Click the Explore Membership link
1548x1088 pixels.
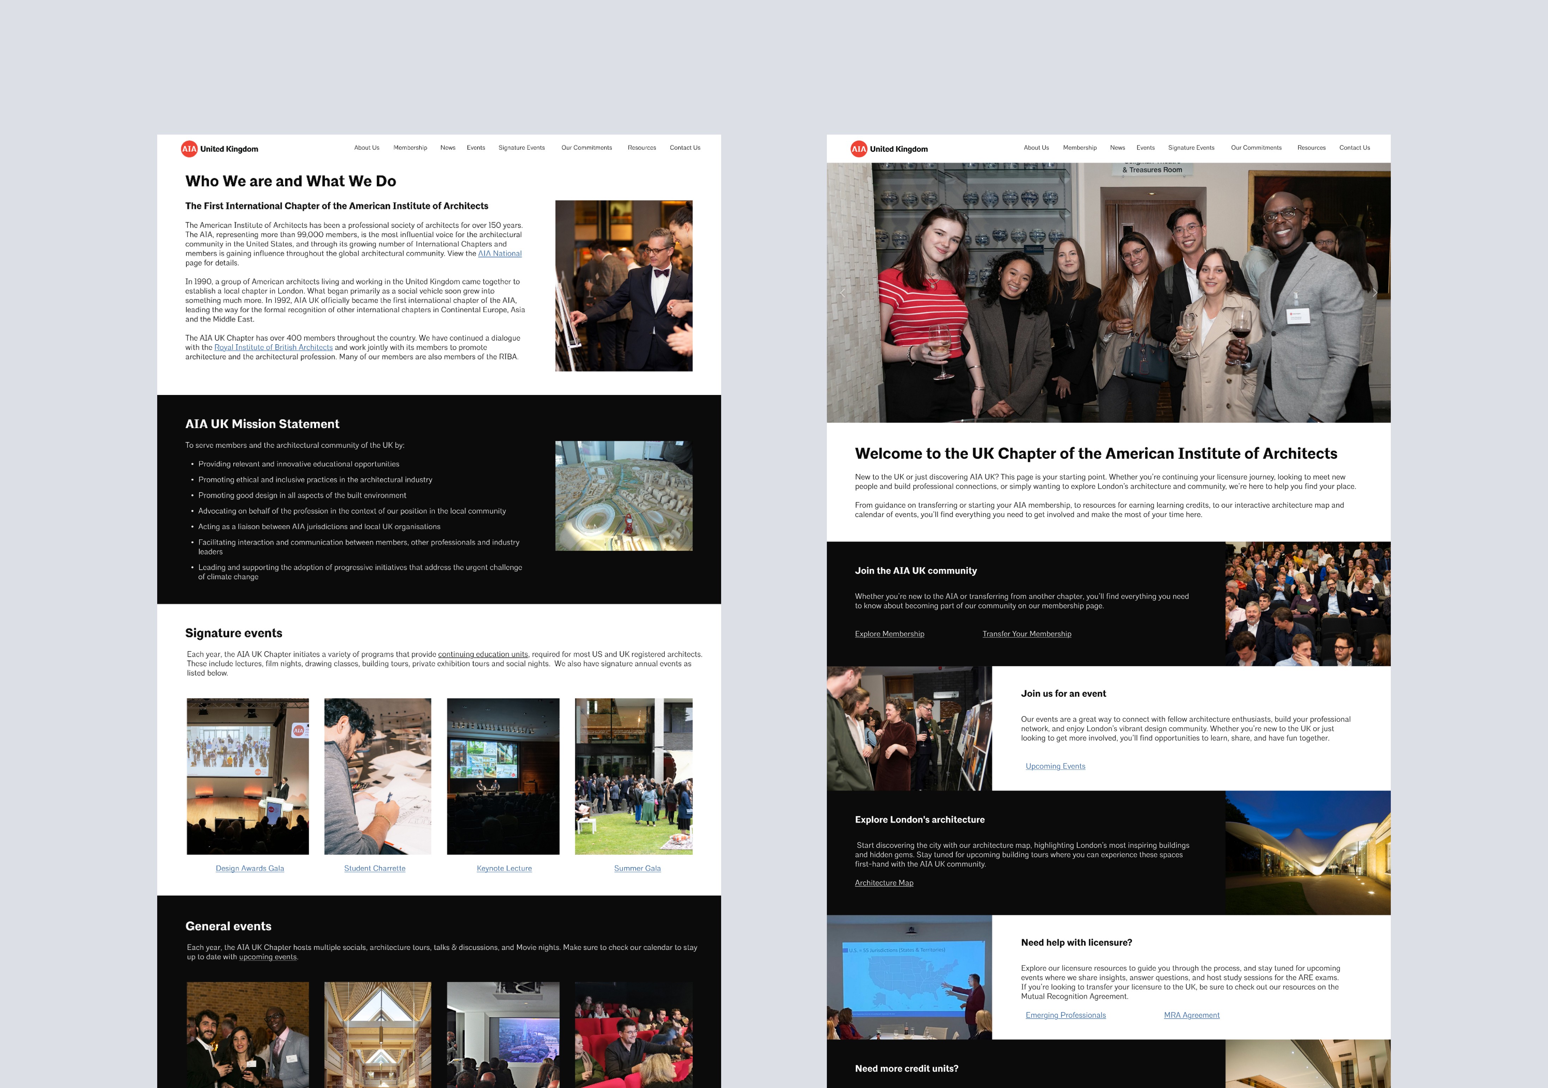click(889, 633)
